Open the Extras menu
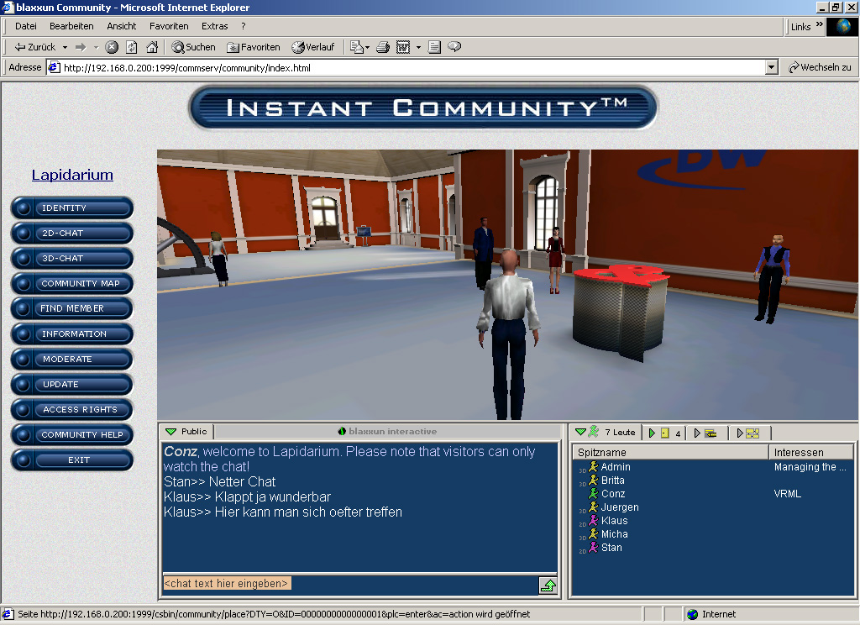This screenshot has width=860, height=625. point(214,26)
